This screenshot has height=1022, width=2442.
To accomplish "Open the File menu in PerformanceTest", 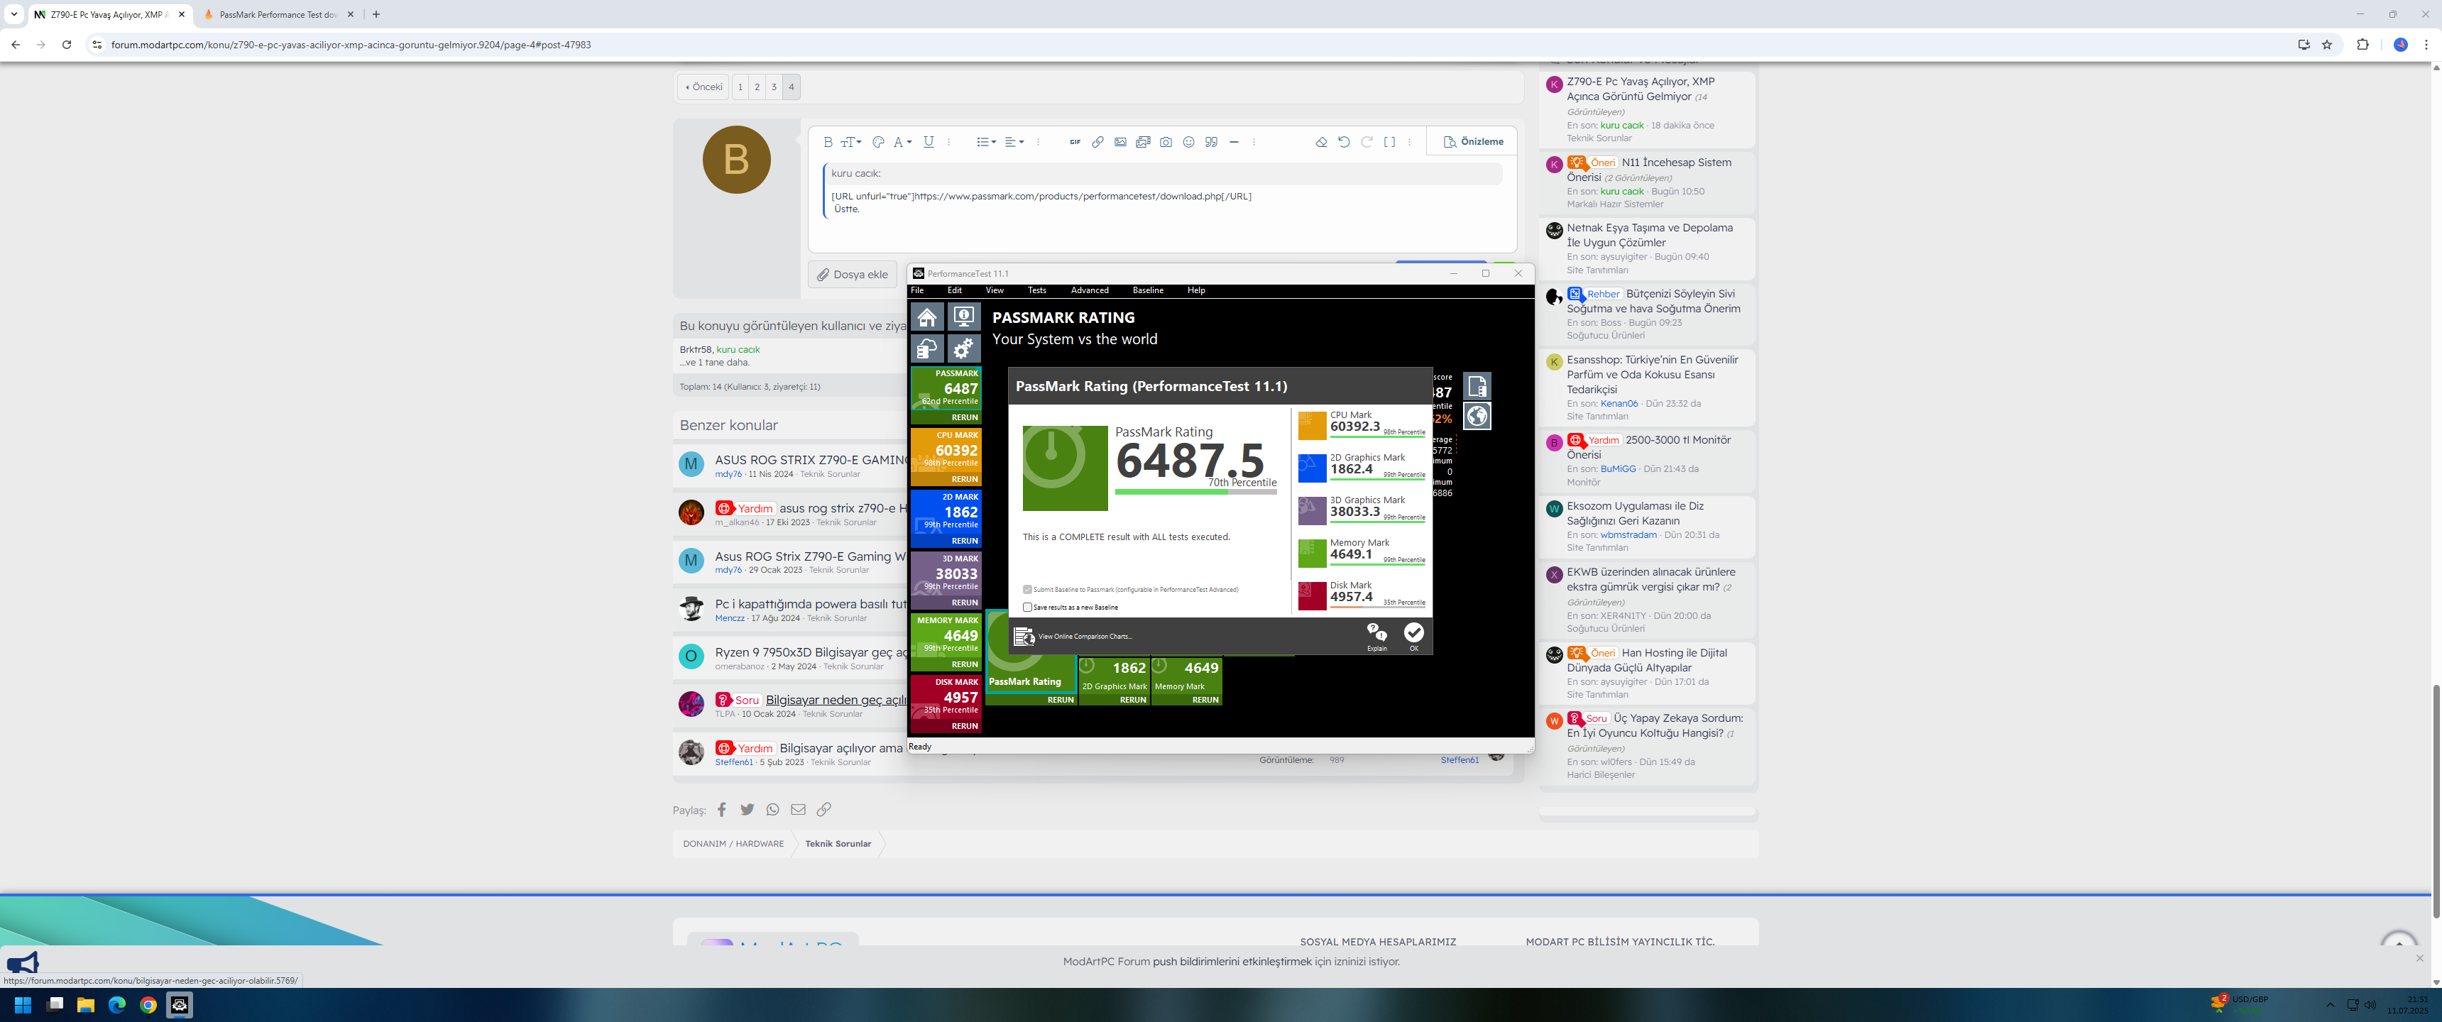I will (x=916, y=290).
